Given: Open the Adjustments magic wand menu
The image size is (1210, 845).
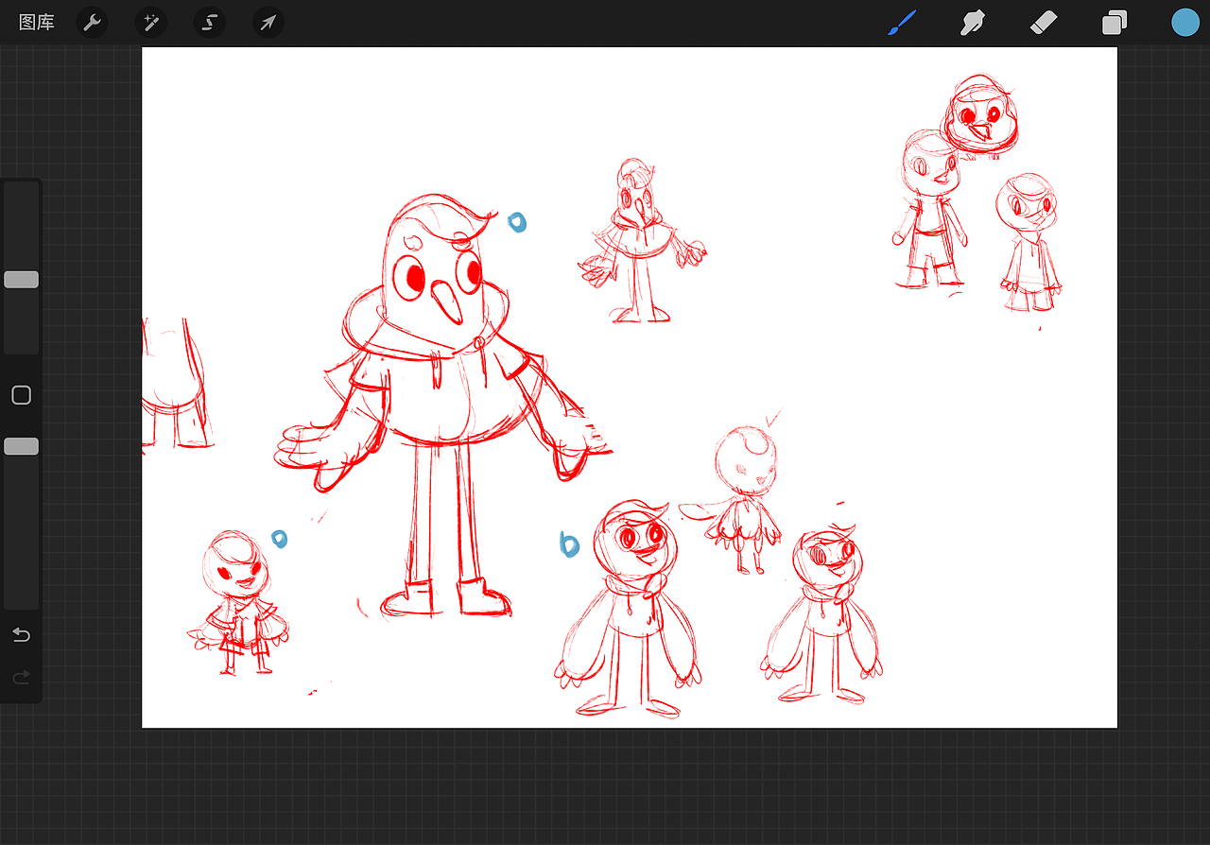Looking at the screenshot, I should tap(150, 22).
